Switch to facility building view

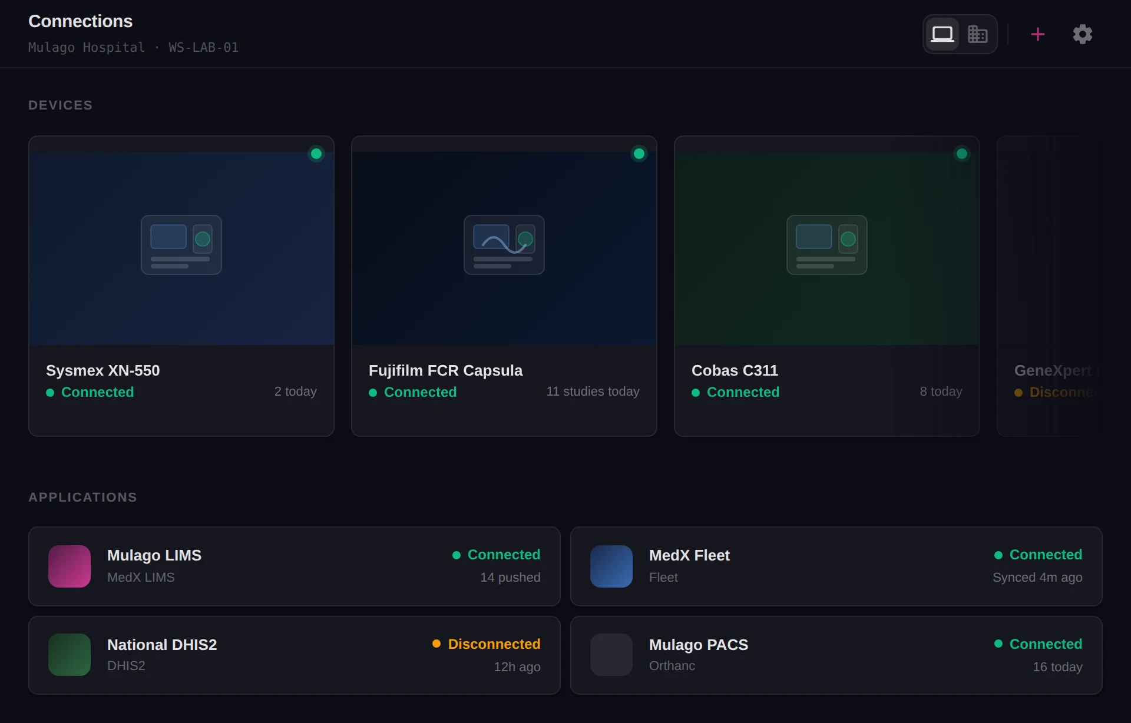tap(977, 34)
